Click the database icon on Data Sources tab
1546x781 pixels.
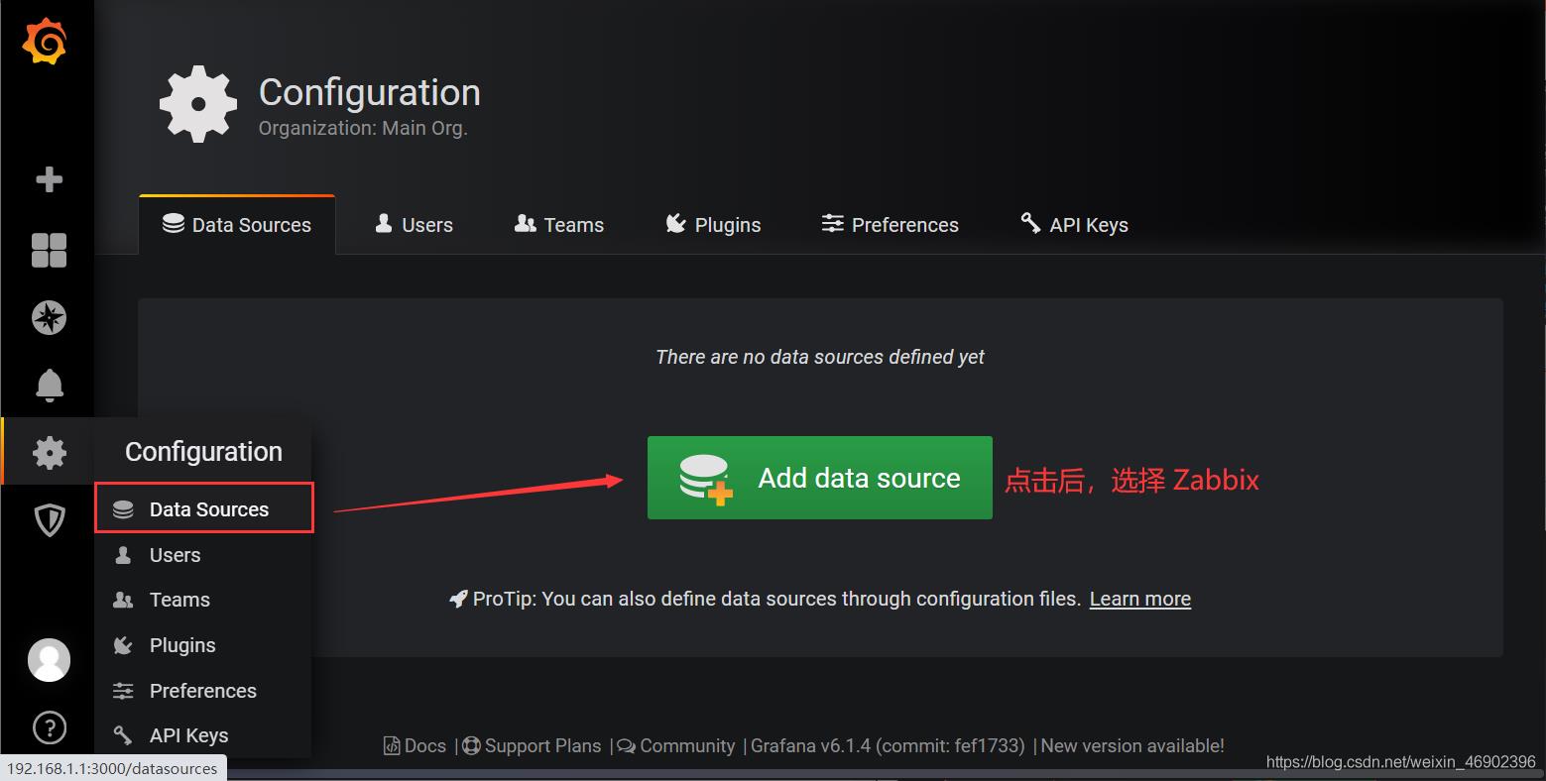click(x=174, y=224)
